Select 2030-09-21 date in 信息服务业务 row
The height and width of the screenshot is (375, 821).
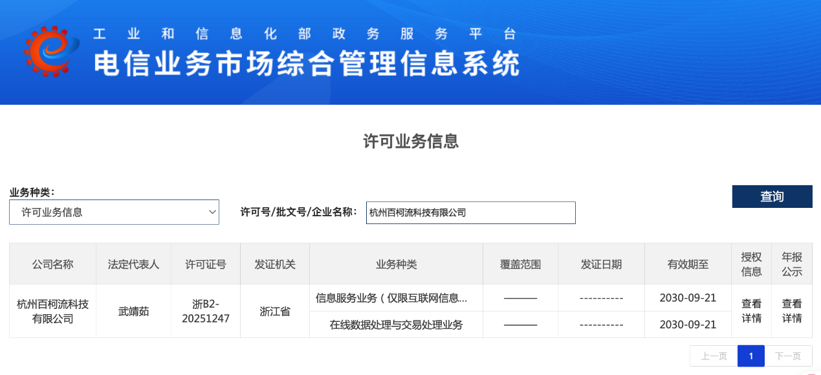(x=688, y=298)
